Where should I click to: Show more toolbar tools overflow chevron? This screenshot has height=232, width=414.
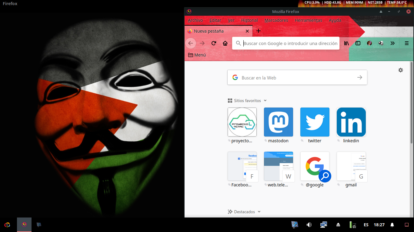click(392, 43)
